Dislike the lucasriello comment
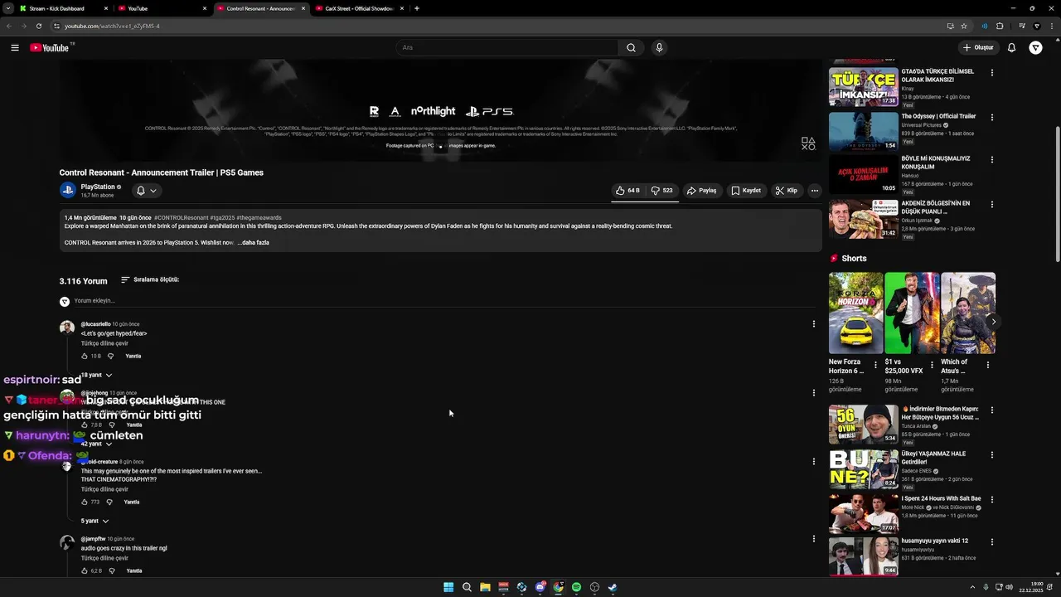Image resolution: width=1061 pixels, height=597 pixels. pyautogui.click(x=110, y=356)
